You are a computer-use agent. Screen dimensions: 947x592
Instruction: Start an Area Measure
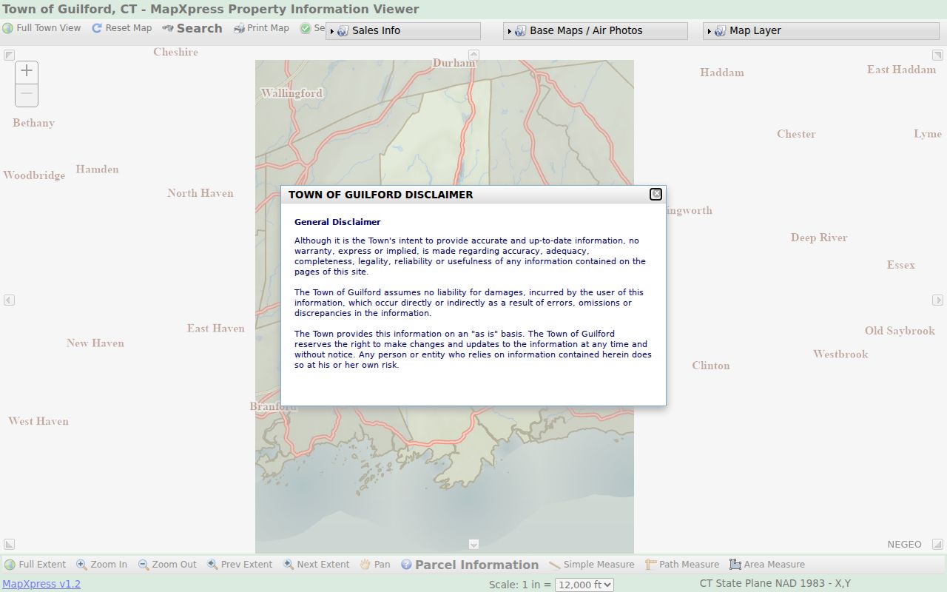(767, 564)
